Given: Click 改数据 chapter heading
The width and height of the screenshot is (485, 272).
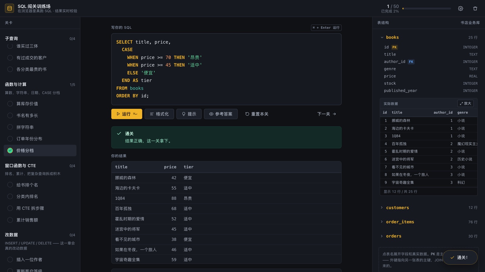Looking at the screenshot, I should [x=12, y=235].
